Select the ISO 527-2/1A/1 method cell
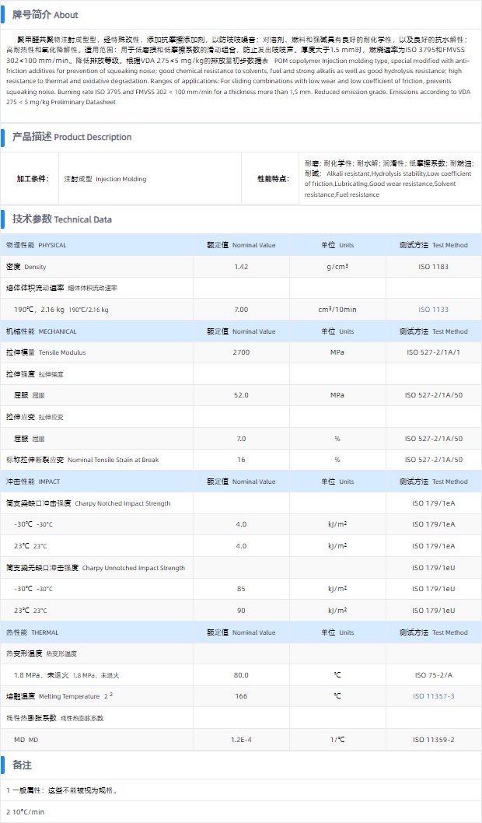This screenshot has width=482, height=823. (x=433, y=352)
